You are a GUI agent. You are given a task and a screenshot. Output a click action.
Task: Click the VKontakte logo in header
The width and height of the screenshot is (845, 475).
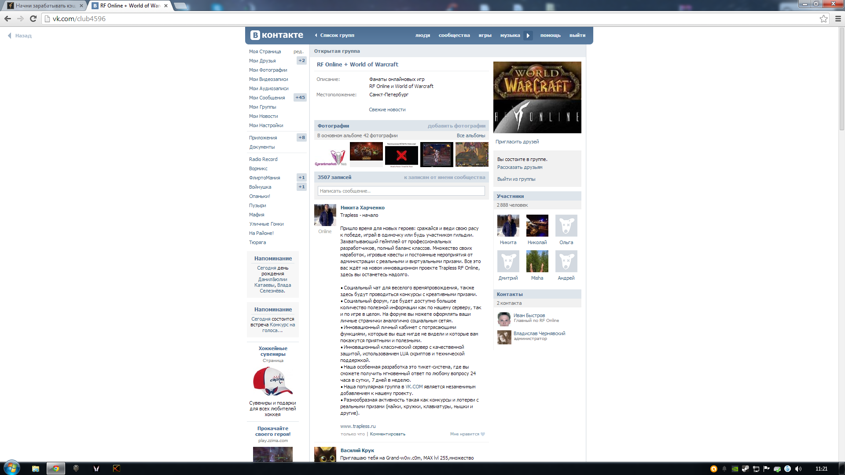coord(277,35)
